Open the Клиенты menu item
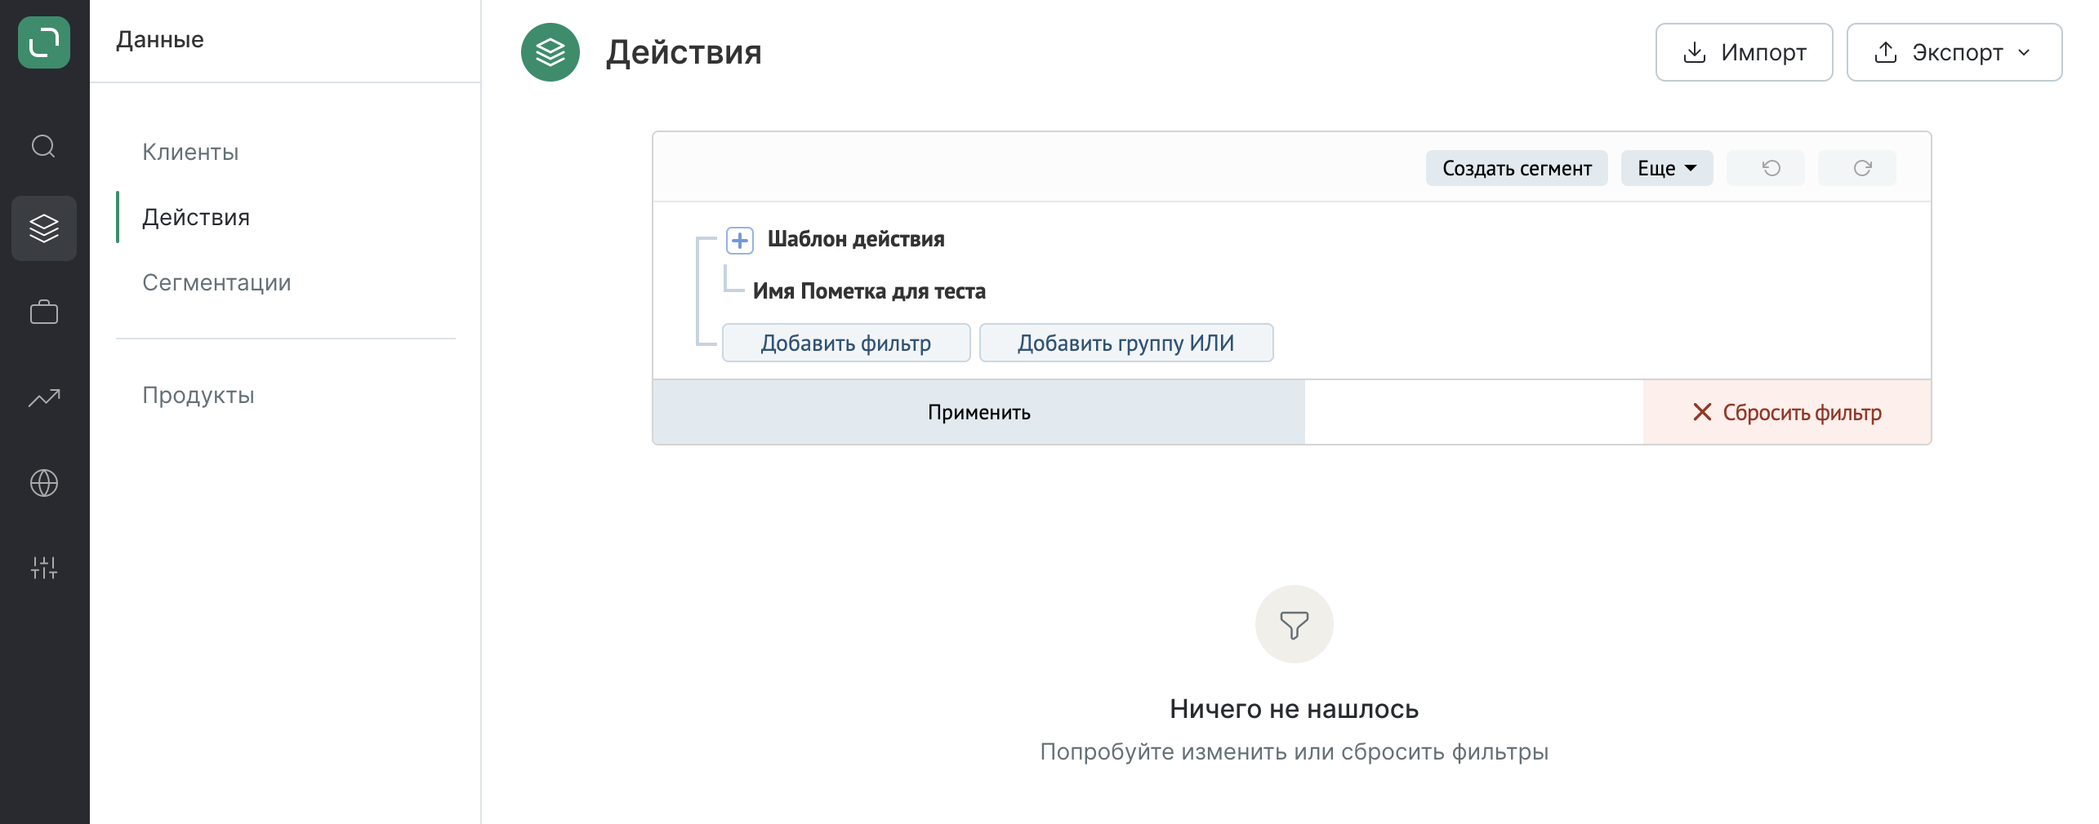 pyautogui.click(x=190, y=152)
